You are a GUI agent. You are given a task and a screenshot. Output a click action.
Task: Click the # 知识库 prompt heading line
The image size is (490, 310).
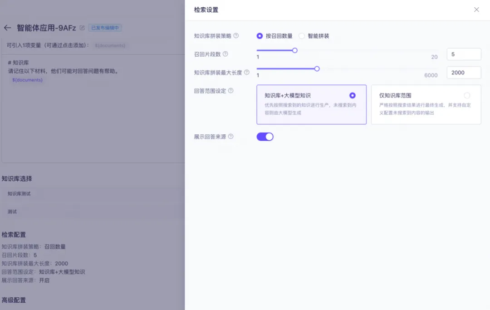[18, 63]
